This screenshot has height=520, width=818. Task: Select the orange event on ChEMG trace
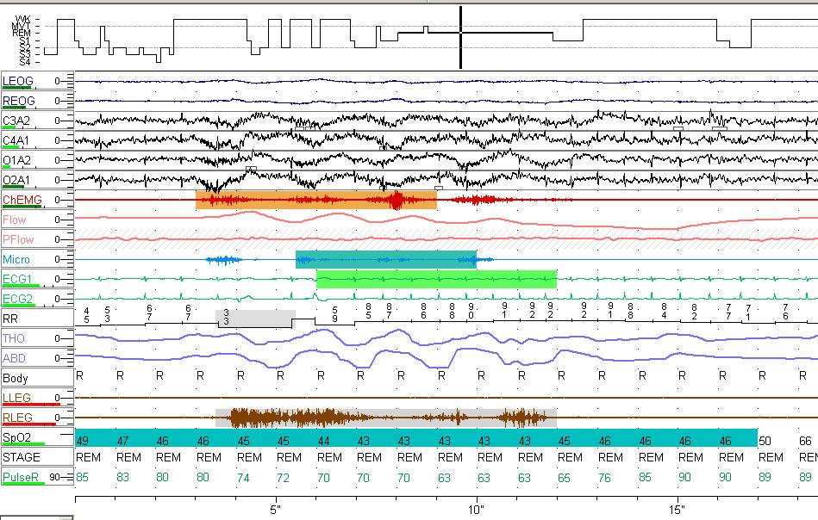click(x=316, y=200)
